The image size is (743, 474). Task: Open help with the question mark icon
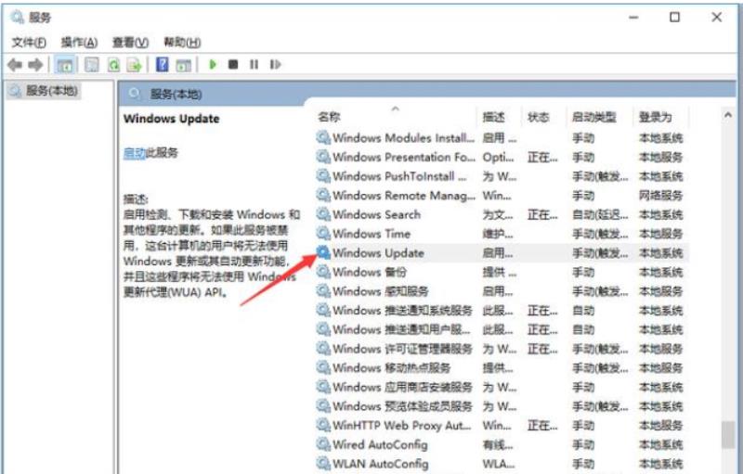click(162, 64)
